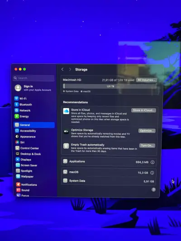
Task: Click the macOS legend entry
Action: point(86,91)
